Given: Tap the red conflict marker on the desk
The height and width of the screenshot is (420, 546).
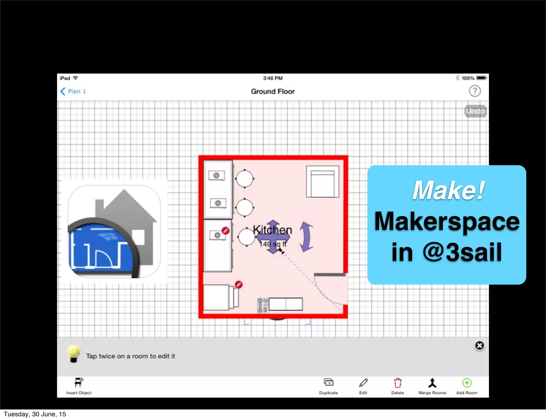Looking at the screenshot, I should [x=239, y=285].
